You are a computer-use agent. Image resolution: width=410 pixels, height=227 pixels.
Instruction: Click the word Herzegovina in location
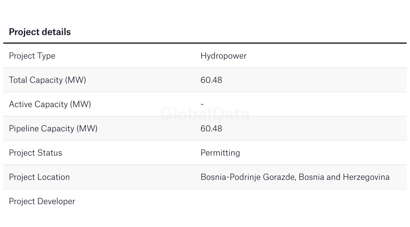pos(366,177)
